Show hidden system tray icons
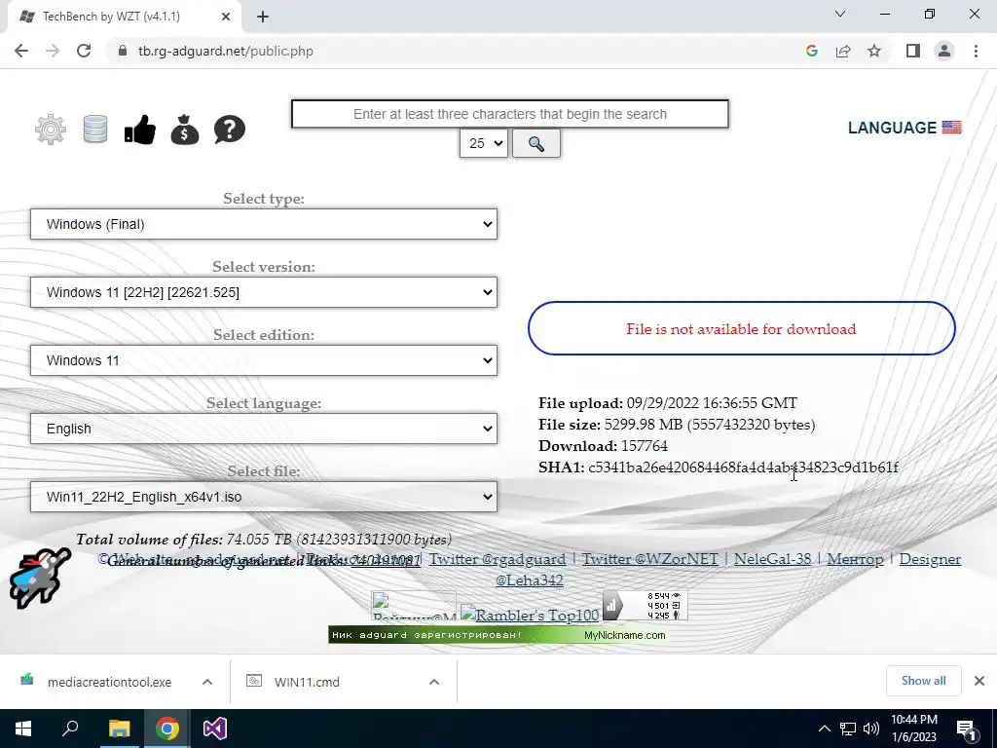The image size is (997, 748). (824, 729)
